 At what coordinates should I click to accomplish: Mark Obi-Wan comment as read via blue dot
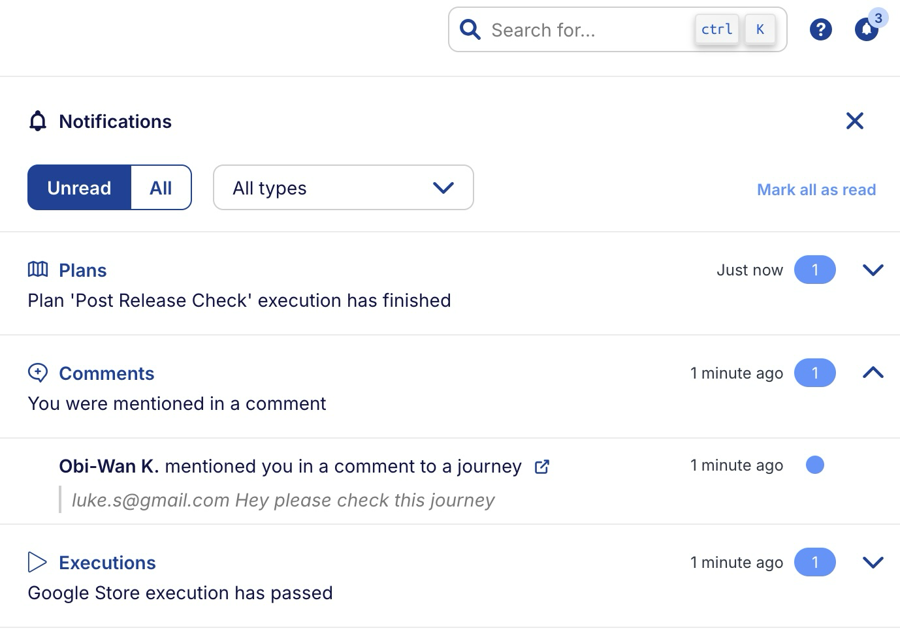pyautogui.click(x=815, y=465)
